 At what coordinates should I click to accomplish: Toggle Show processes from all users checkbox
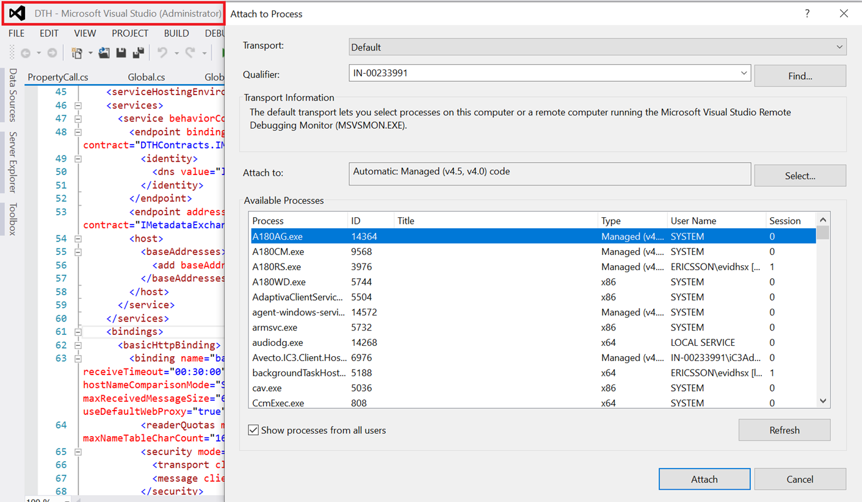tap(253, 430)
